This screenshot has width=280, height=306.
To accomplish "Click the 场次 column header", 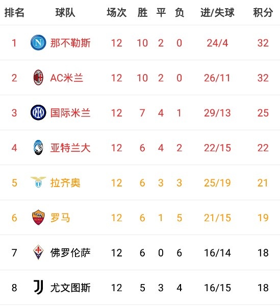I will click(x=116, y=13).
